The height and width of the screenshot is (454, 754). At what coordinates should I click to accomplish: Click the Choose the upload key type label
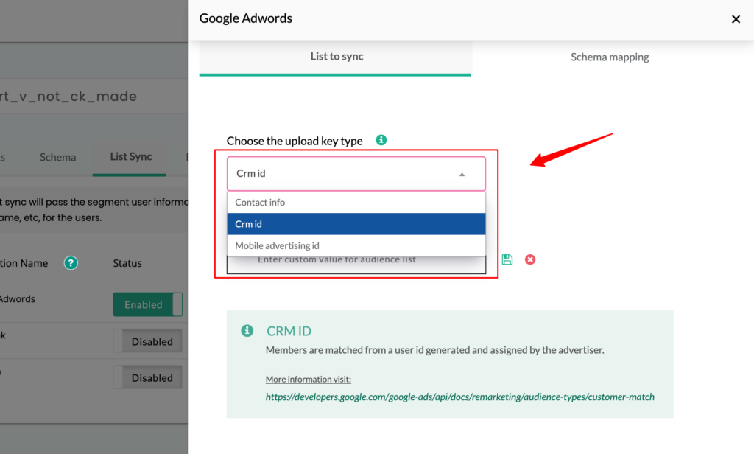(295, 141)
